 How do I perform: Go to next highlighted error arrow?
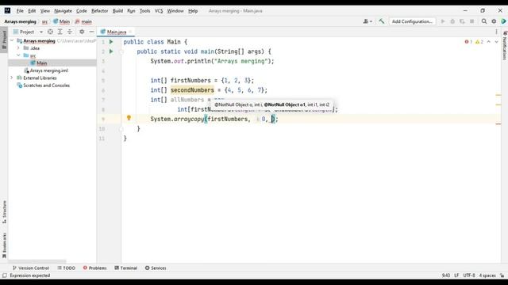[496, 42]
